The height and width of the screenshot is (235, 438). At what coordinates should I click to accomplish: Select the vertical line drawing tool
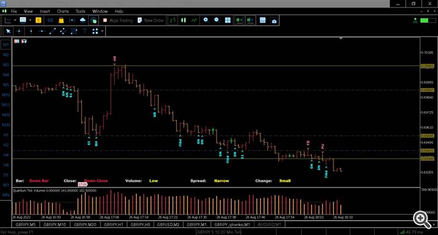[31, 31]
